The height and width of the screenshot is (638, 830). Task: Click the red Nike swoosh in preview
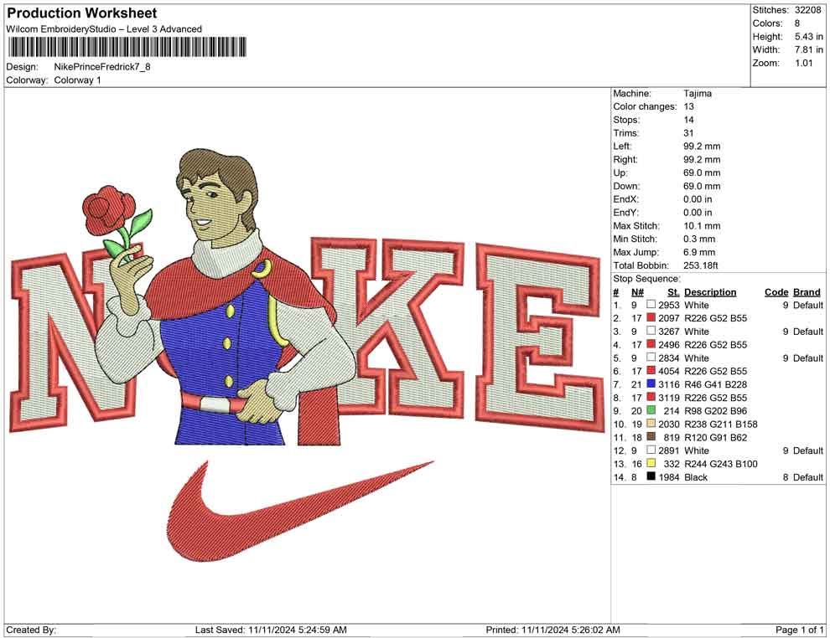coord(301,511)
